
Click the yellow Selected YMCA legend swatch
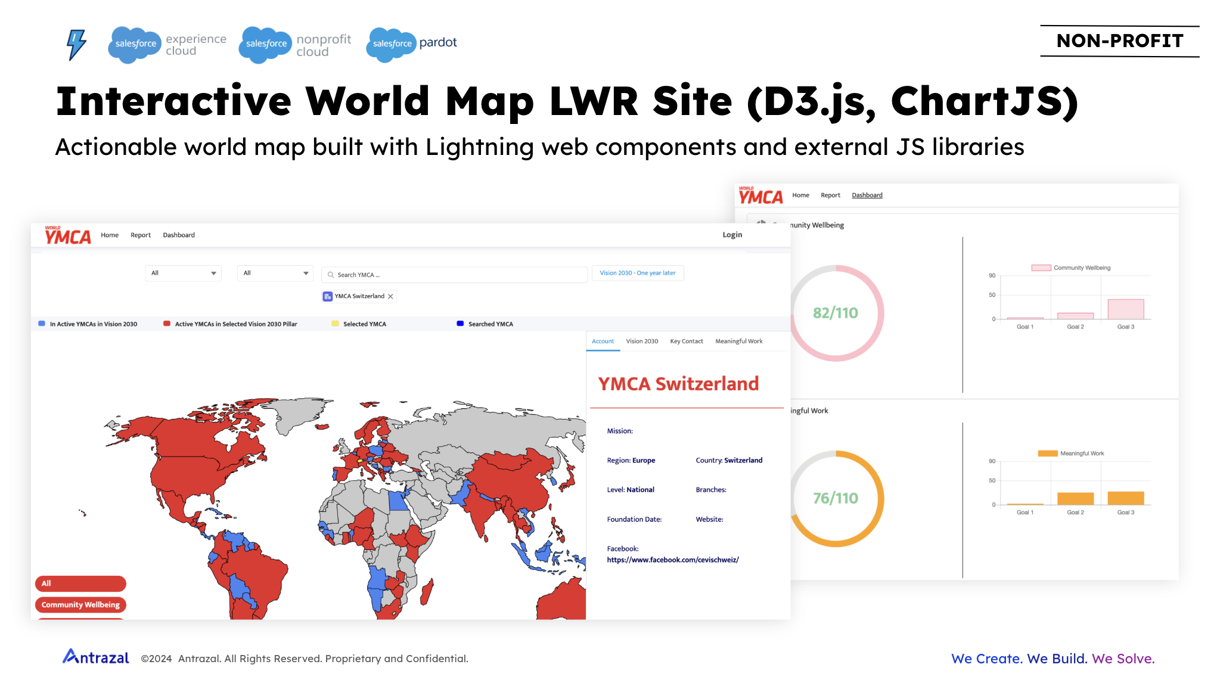click(x=335, y=324)
